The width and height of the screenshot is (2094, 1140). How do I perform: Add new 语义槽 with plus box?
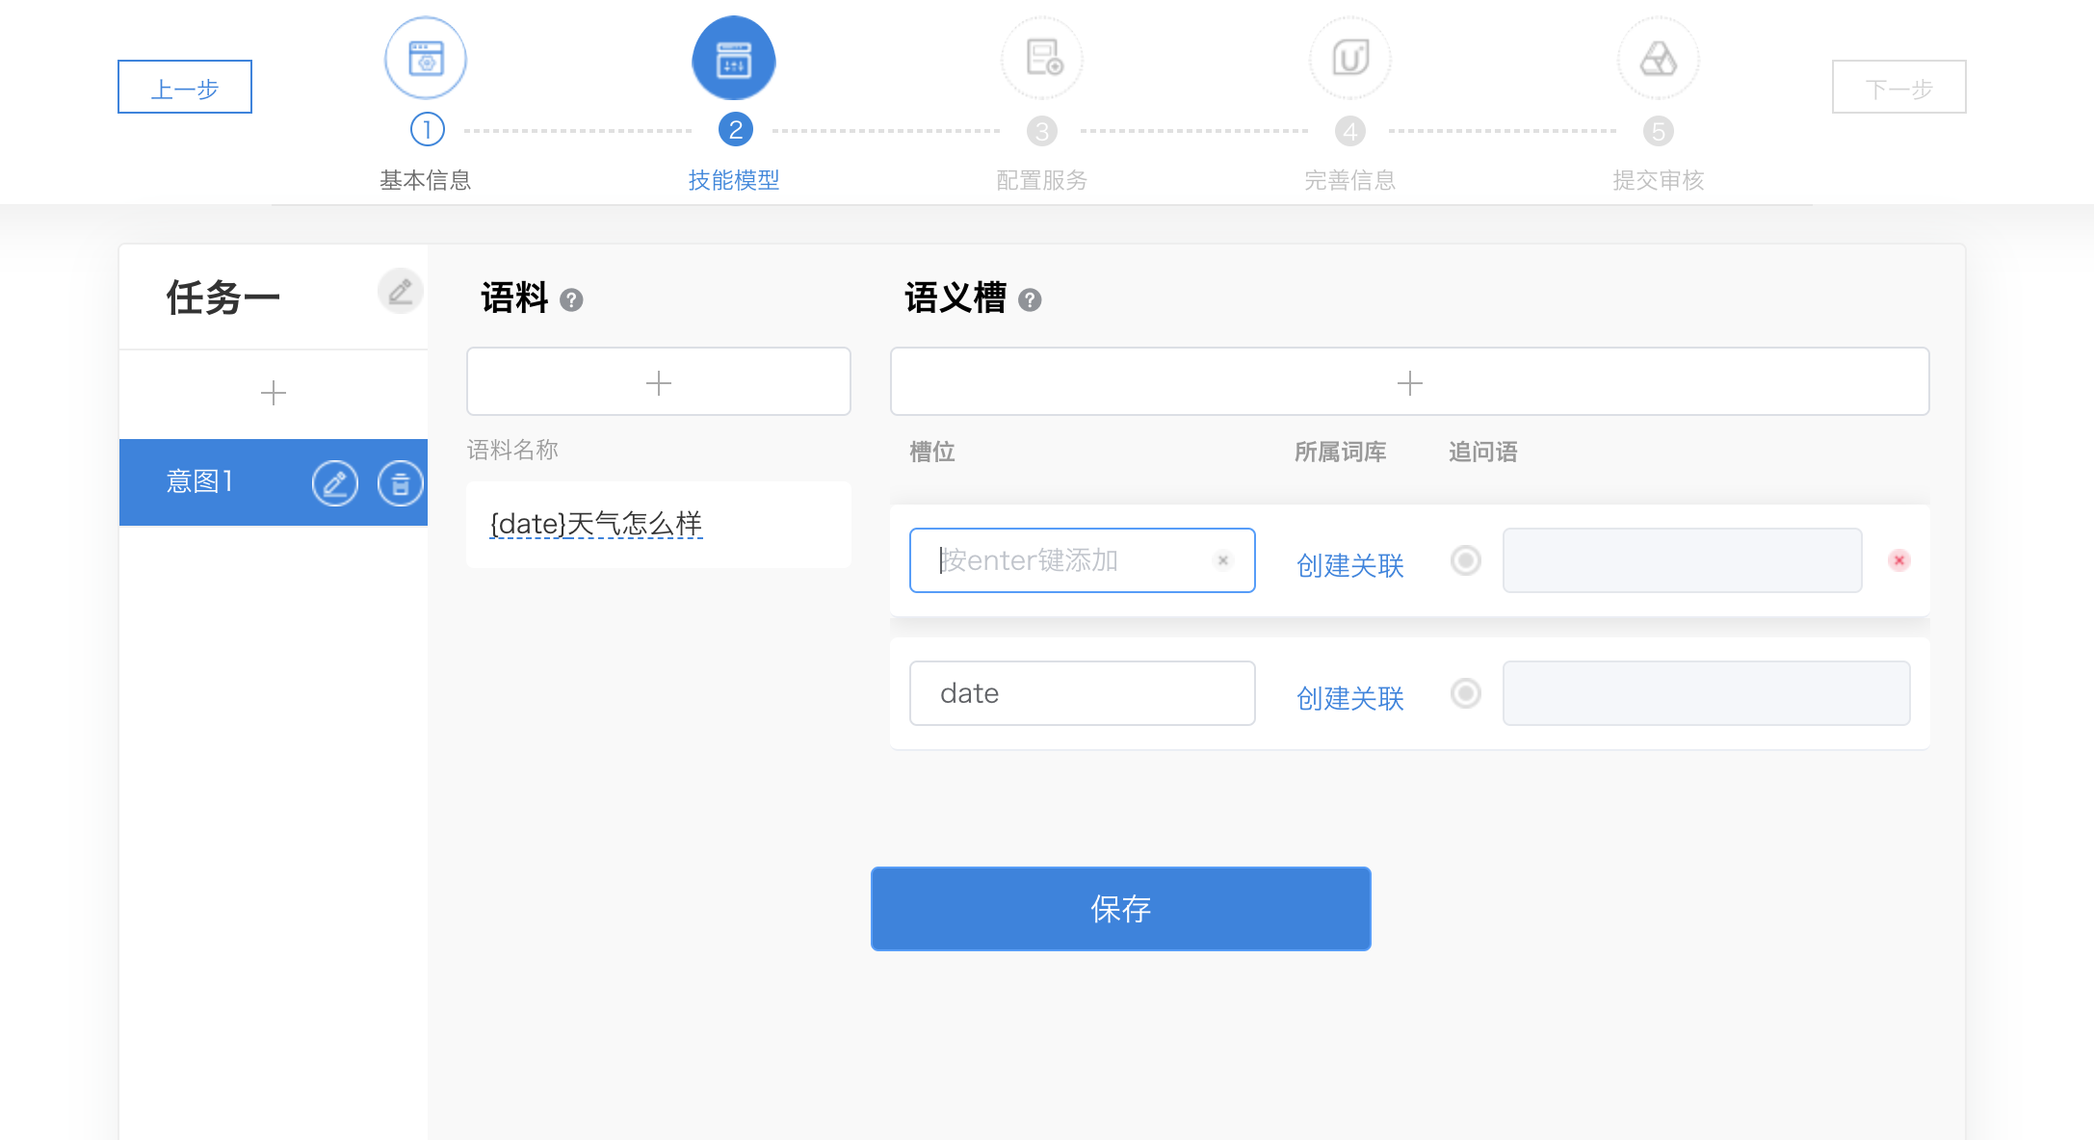1409,382
